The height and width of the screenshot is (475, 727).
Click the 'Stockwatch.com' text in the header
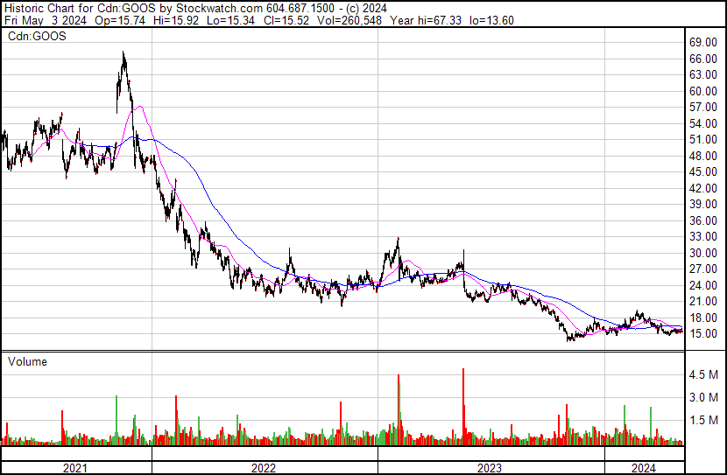[219, 8]
